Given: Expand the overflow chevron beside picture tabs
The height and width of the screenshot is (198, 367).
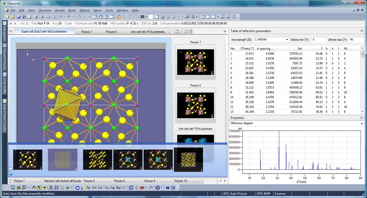Looking at the screenshot, I should pyautogui.click(x=225, y=32).
